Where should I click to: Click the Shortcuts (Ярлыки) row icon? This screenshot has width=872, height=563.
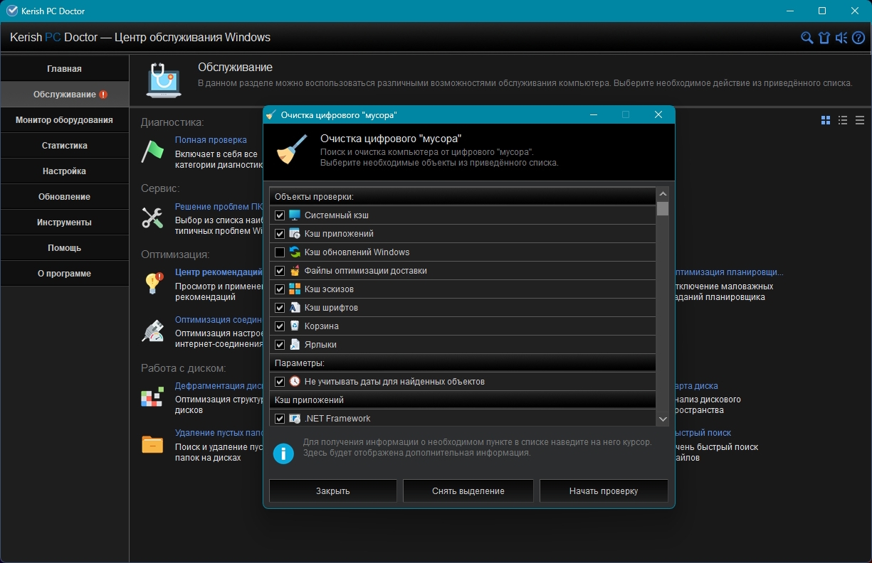coord(295,345)
